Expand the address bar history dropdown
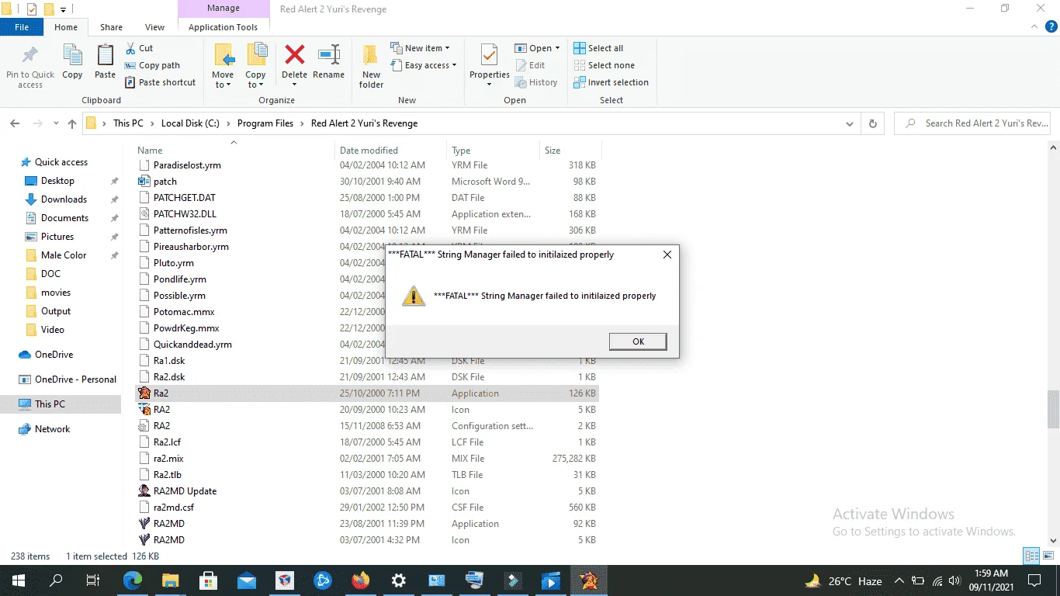Viewport: 1060px width, 596px height. 850,123
